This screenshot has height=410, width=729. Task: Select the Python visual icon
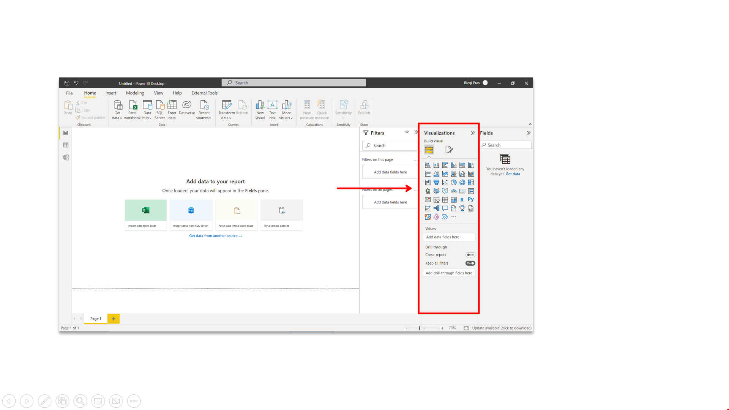471,200
